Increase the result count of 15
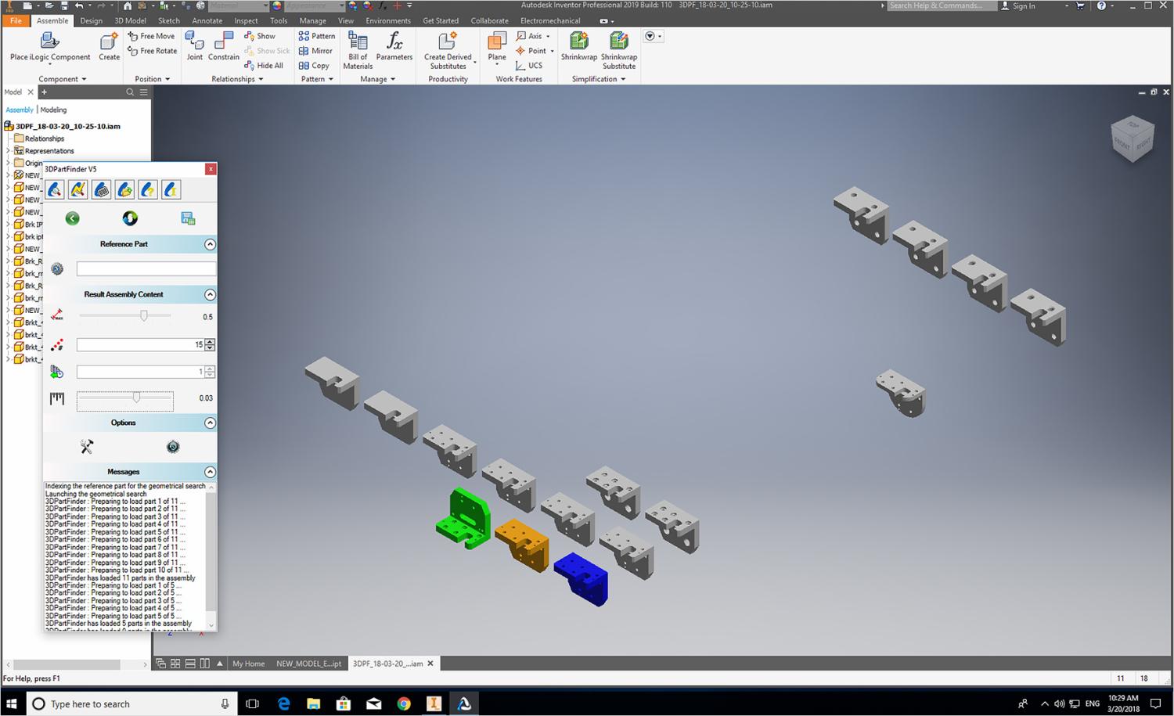The width and height of the screenshot is (1174, 716). [210, 341]
